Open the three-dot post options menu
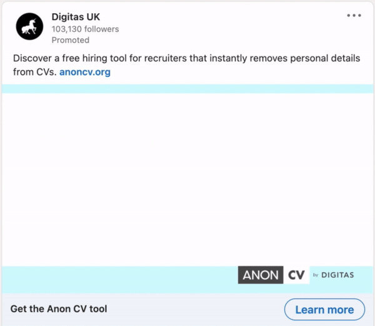Viewport: 375px width, 326px height. (354, 16)
